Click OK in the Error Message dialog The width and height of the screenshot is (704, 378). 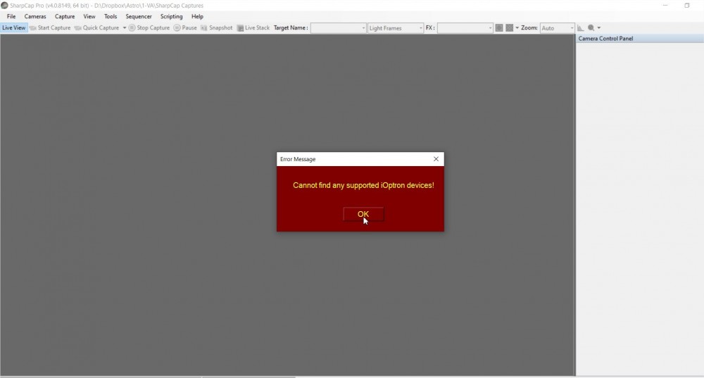tap(363, 214)
